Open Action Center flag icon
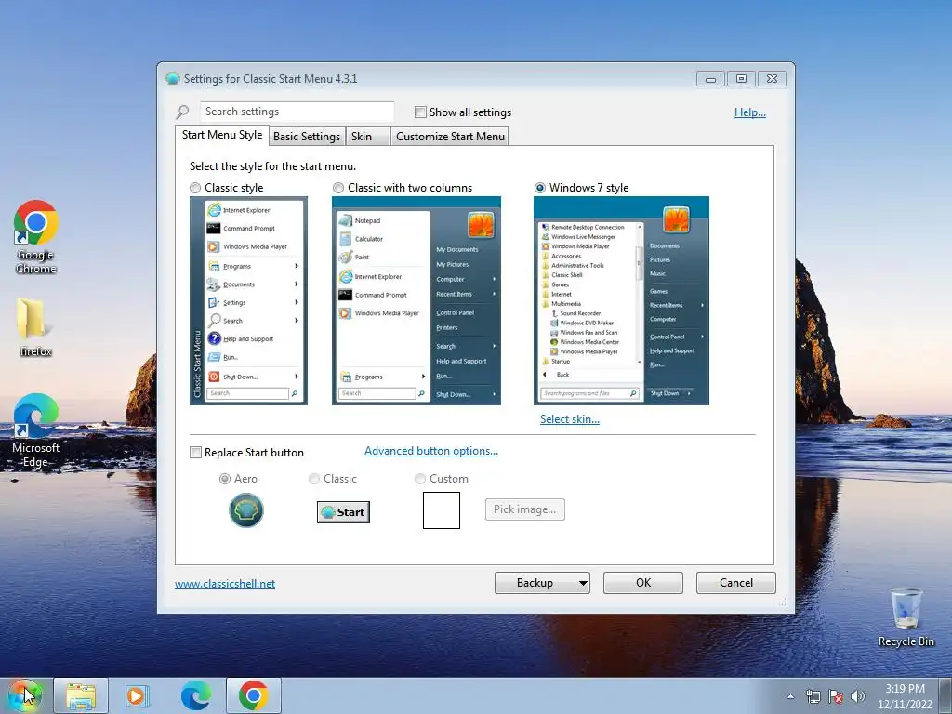The height and width of the screenshot is (714, 952). pos(836,696)
